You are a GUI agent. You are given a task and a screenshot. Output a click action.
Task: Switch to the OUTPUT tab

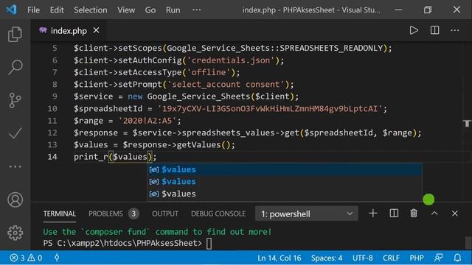[165, 213]
